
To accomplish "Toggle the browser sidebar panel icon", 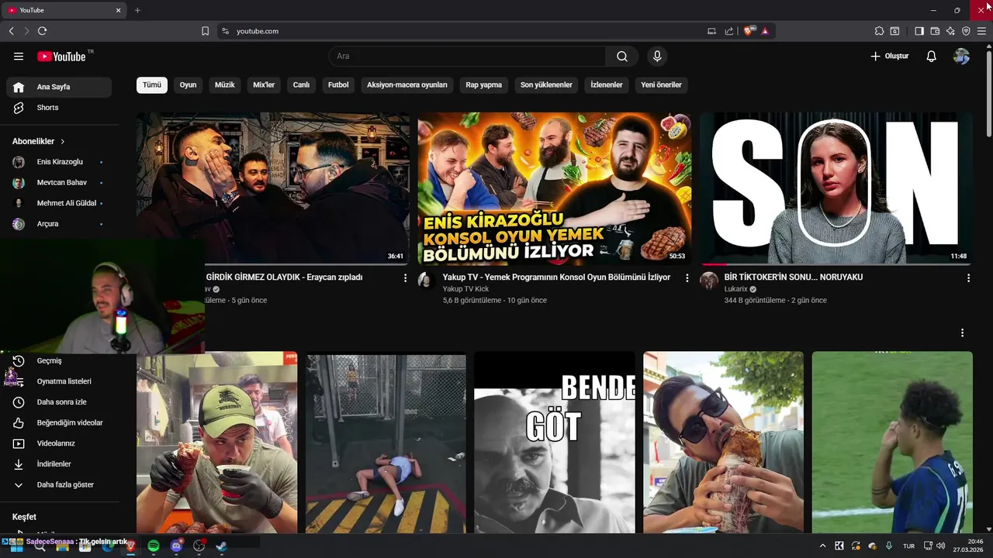I will 919,31.
